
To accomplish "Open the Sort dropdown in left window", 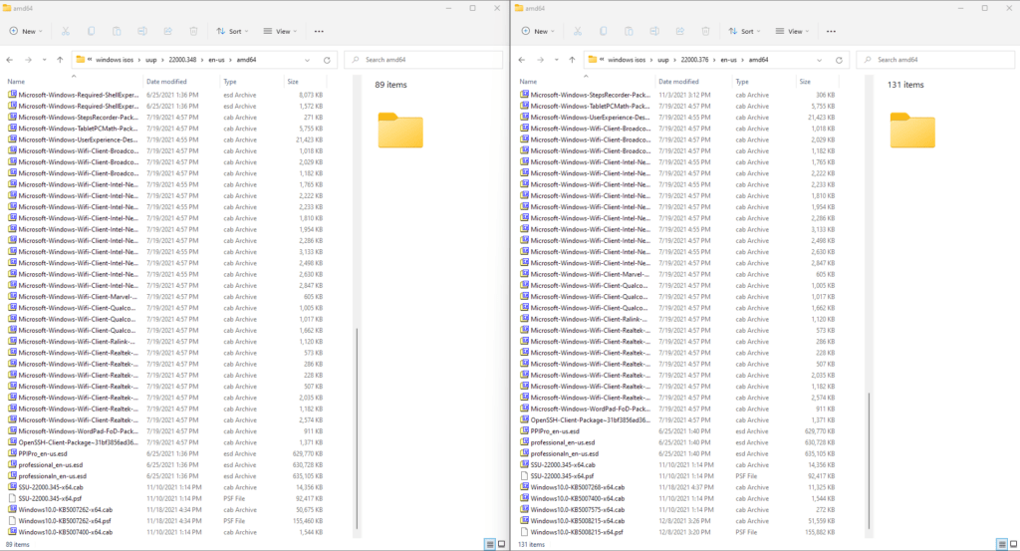I will point(232,31).
